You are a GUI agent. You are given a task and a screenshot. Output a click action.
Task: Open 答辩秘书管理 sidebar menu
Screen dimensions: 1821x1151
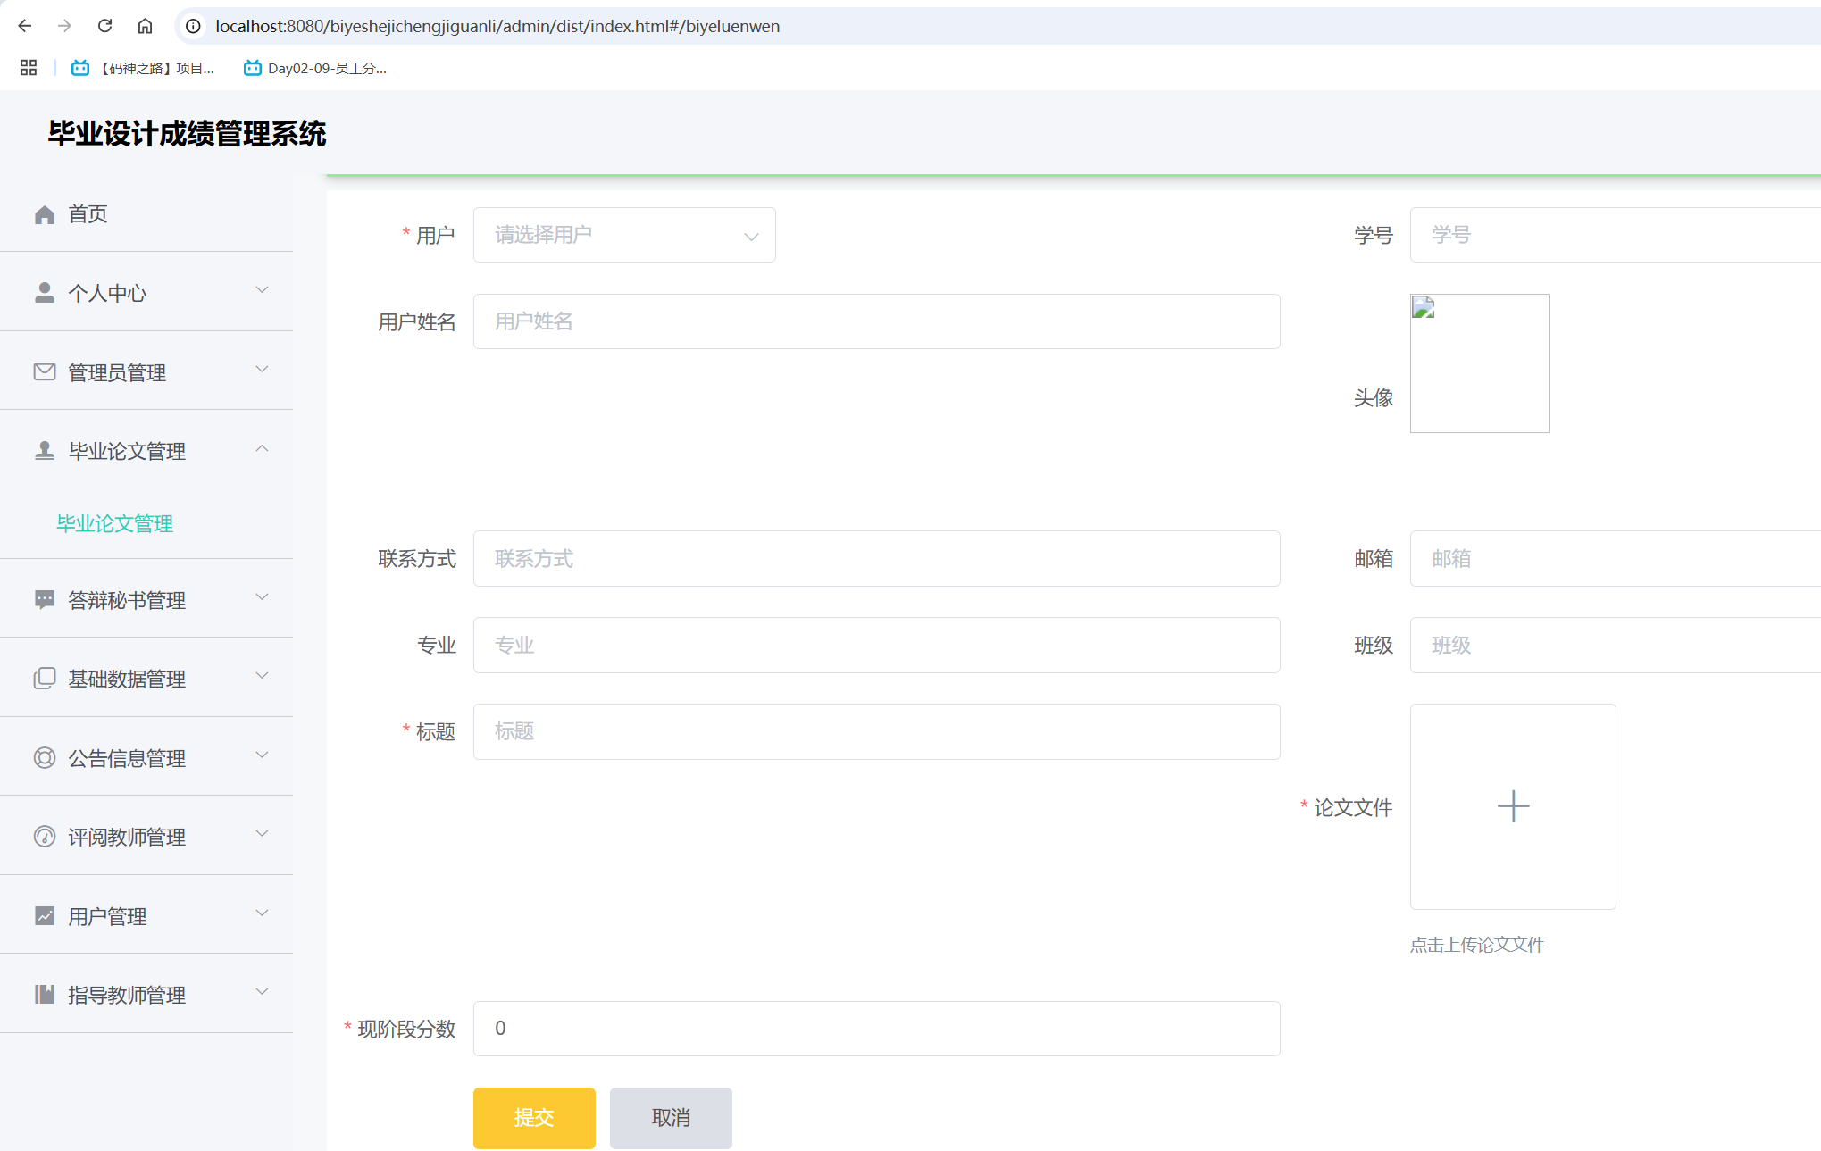tap(146, 599)
